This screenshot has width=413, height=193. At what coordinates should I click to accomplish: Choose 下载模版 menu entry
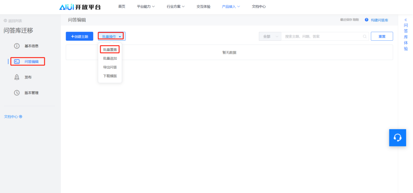click(x=110, y=76)
